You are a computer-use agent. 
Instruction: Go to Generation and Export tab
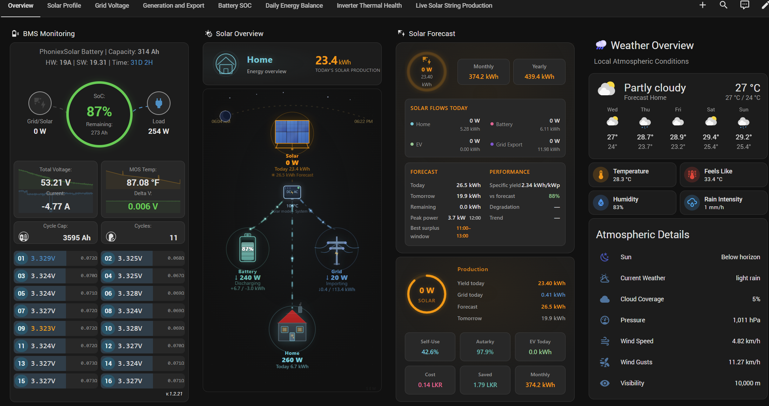pos(173,6)
